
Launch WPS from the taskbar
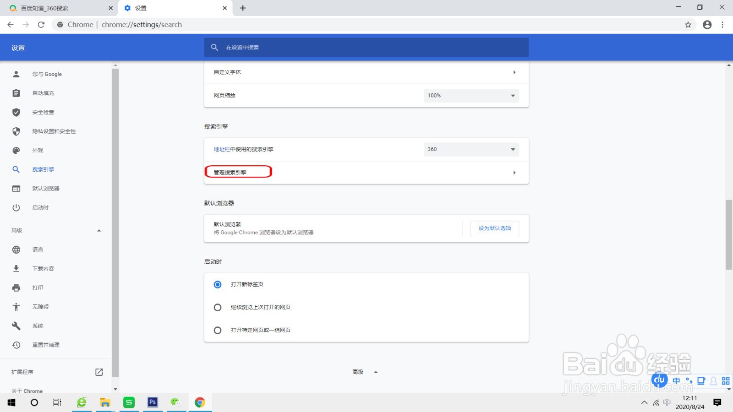click(129, 402)
